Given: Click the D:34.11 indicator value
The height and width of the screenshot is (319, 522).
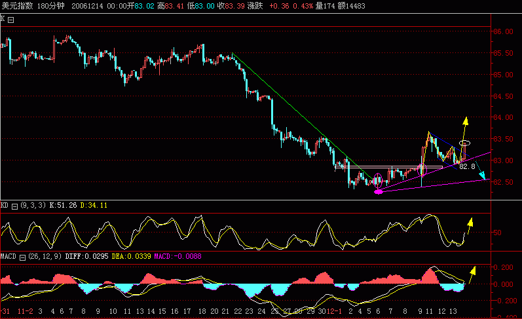Looking at the screenshot, I should click(x=94, y=205).
